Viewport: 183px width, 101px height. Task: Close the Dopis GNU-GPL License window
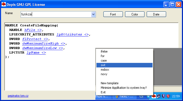pyautogui.click(x=178, y=5)
